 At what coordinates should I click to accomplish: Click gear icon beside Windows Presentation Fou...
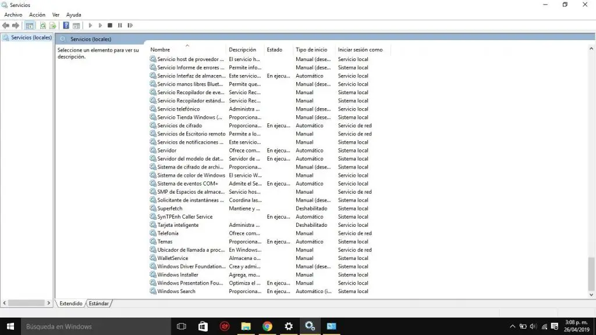153,283
